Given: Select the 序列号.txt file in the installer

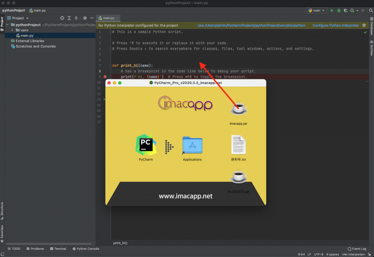Looking at the screenshot, I should pos(238,148).
